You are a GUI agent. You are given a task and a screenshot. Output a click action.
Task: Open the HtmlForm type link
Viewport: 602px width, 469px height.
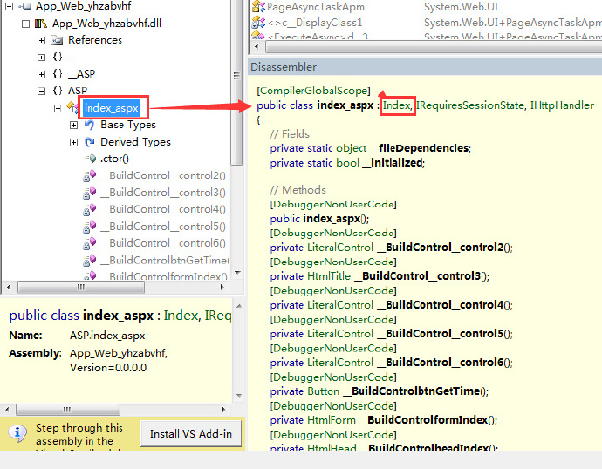pyautogui.click(x=332, y=420)
